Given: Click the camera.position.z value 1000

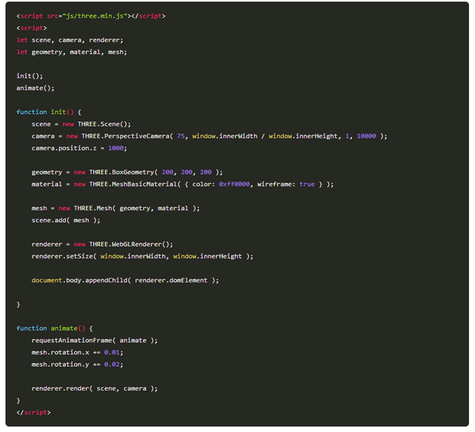Looking at the screenshot, I should coord(117,148).
